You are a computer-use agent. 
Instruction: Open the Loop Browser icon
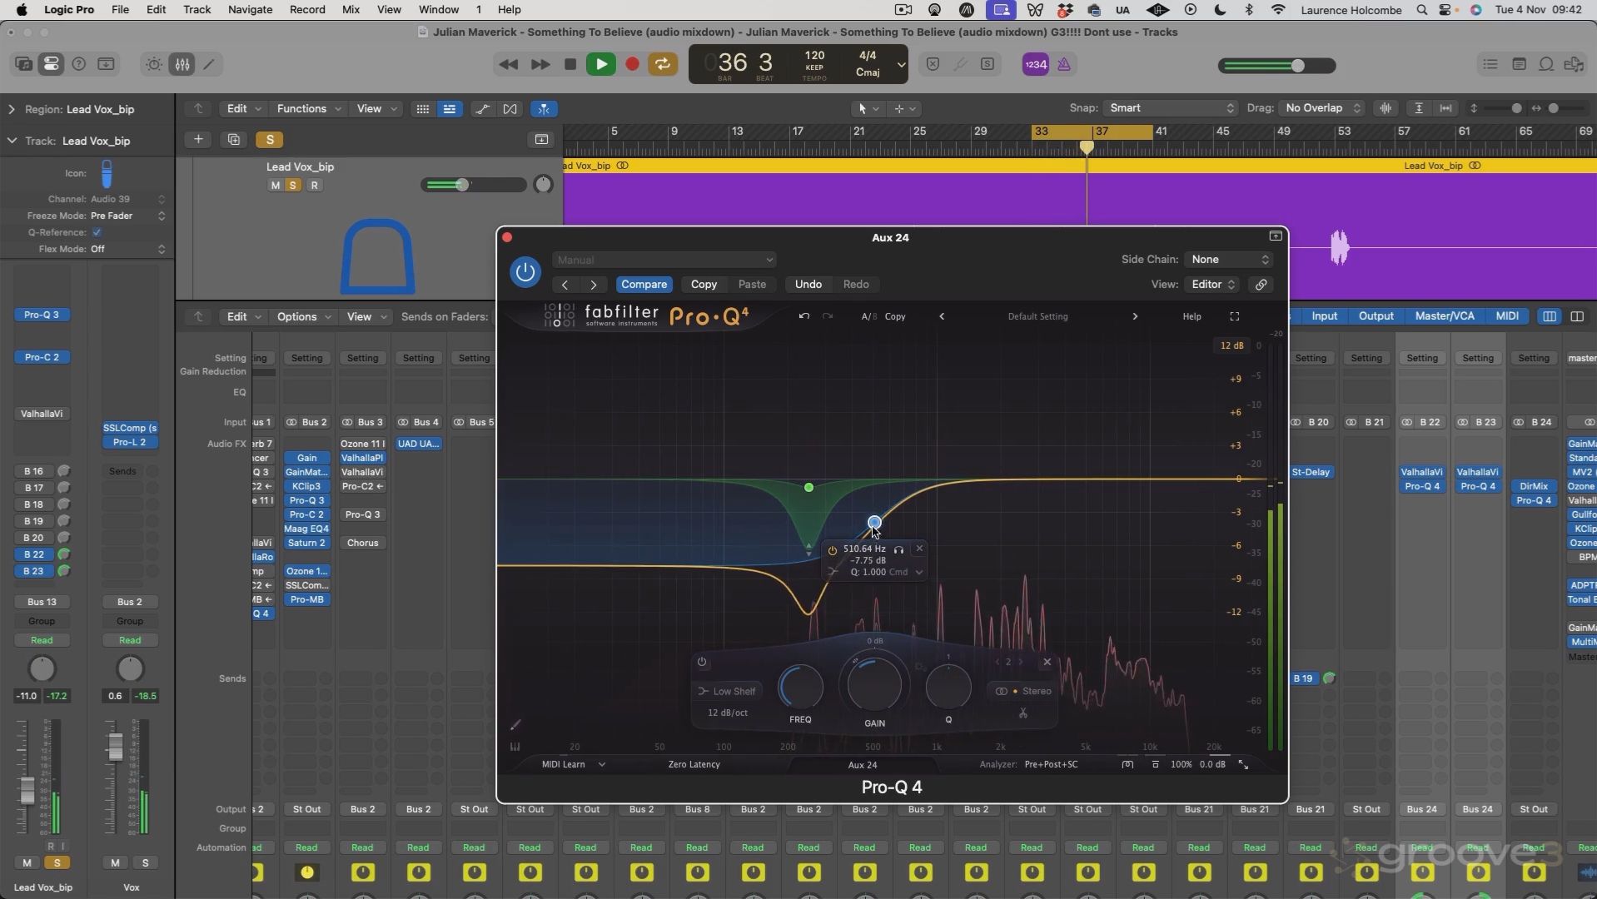tap(1546, 64)
